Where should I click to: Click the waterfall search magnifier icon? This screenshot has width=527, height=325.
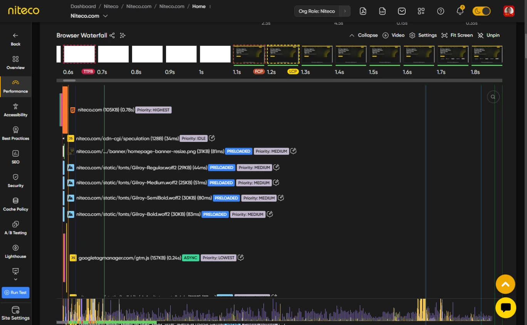[x=493, y=97]
